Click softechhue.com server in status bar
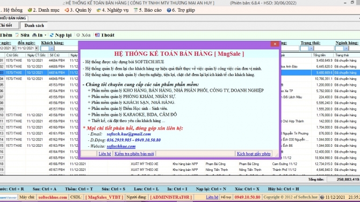 pos(53,197)
